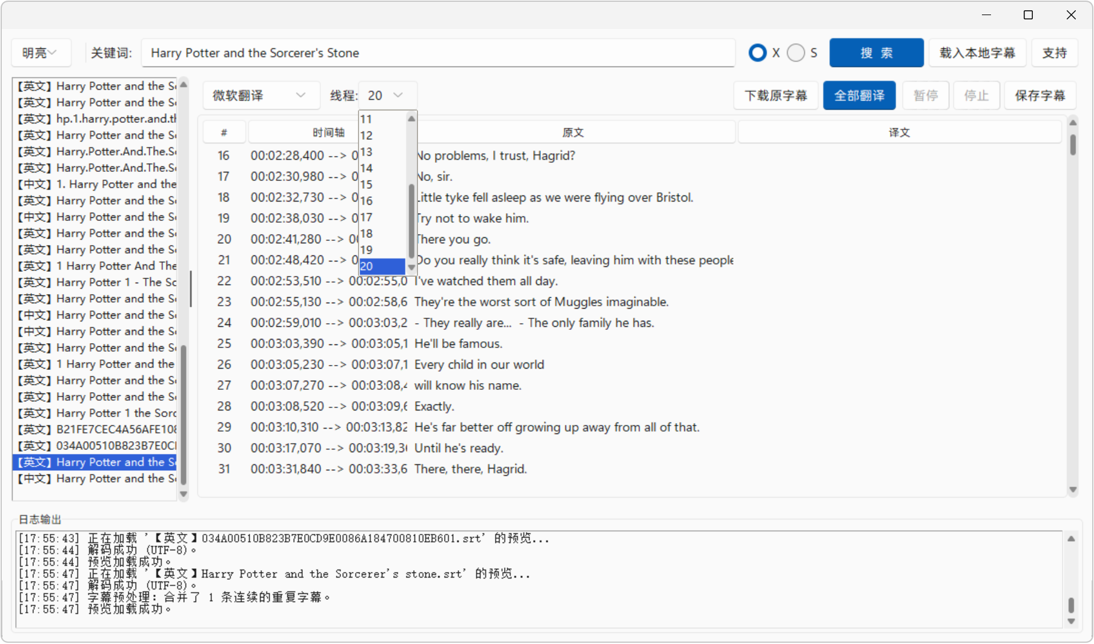Select 【中文】1. Harry Potter and the entry

[96, 184]
